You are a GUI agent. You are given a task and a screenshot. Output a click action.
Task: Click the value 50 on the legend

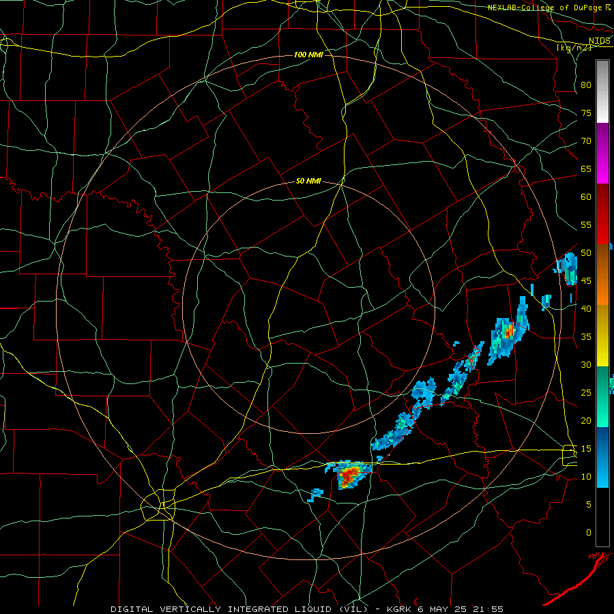(586, 253)
